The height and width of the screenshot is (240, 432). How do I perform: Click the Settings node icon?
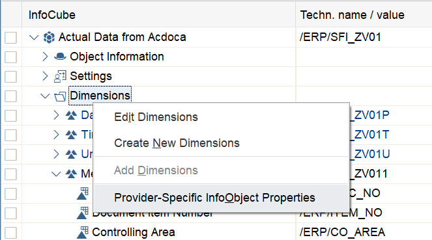60,77
